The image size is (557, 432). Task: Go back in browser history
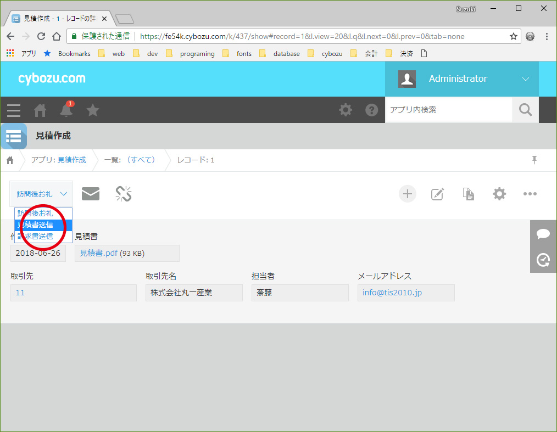[10, 36]
